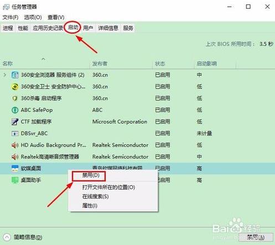The height and width of the screenshot is (245, 275).
Task: Click the 360杀毒 shield icon
Action: (x=15, y=98)
